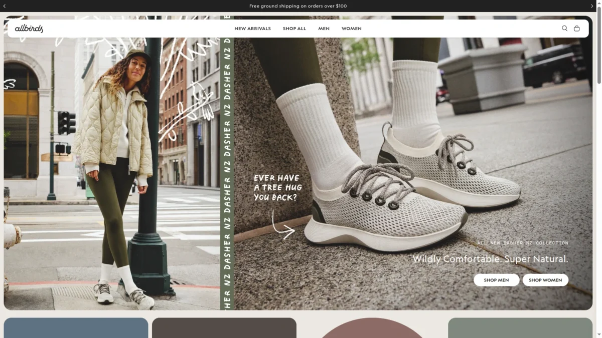Image resolution: width=602 pixels, height=338 pixels.
Task: Open the Men menu item
Action: 324,29
